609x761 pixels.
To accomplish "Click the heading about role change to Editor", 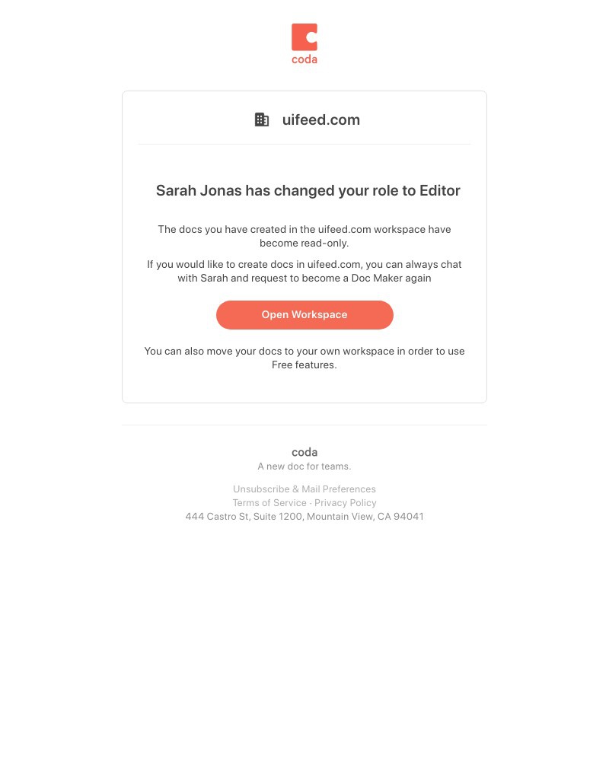I will 308,190.
